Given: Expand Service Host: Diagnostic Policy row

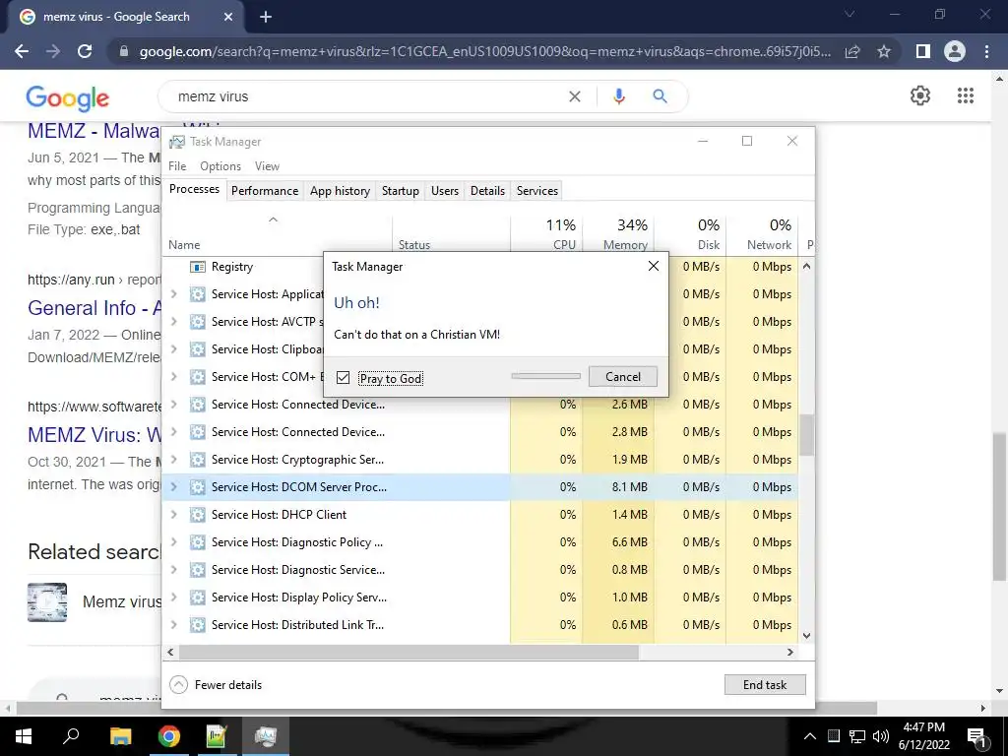Looking at the screenshot, I should [173, 542].
